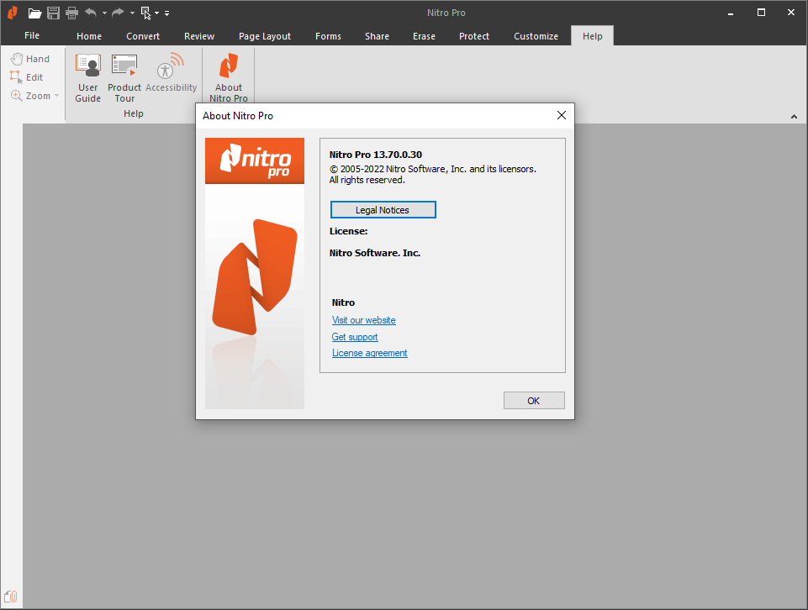Open the Customize Quick Access Toolbar dropdown
Image resolution: width=808 pixels, height=610 pixels.
(167, 13)
